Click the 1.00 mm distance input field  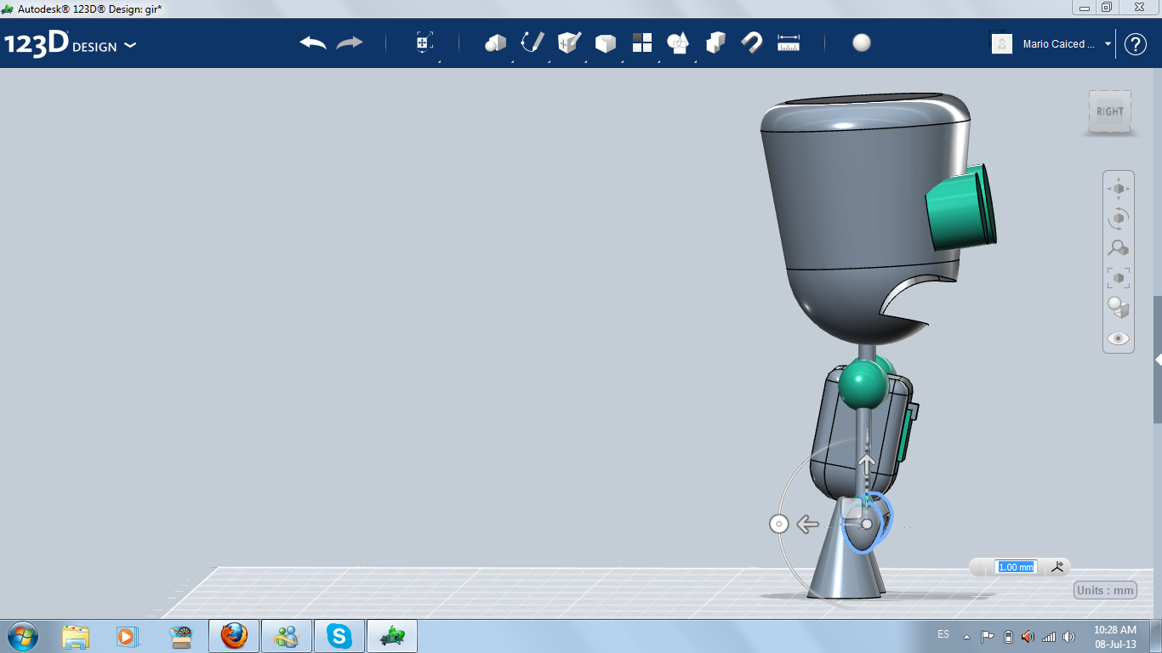[x=1016, y=567]
